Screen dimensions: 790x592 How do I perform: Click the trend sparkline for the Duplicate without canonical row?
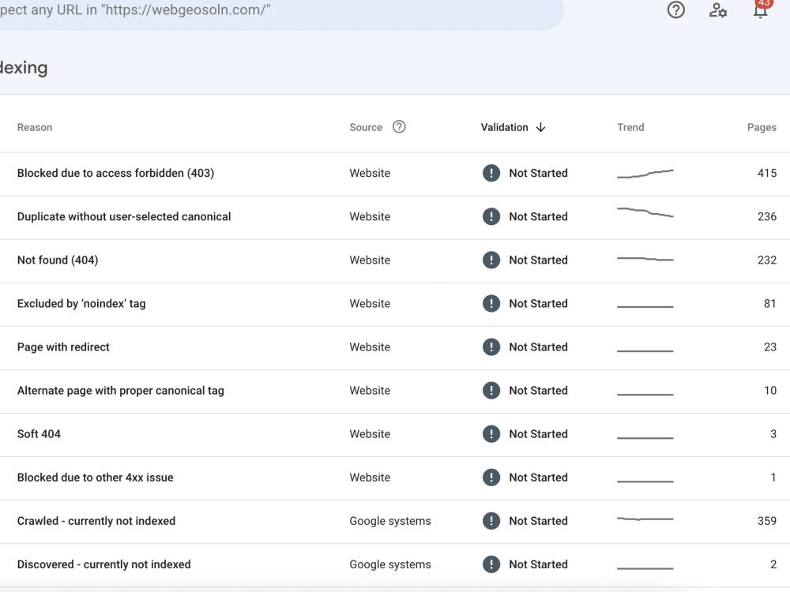pos(645,212)
